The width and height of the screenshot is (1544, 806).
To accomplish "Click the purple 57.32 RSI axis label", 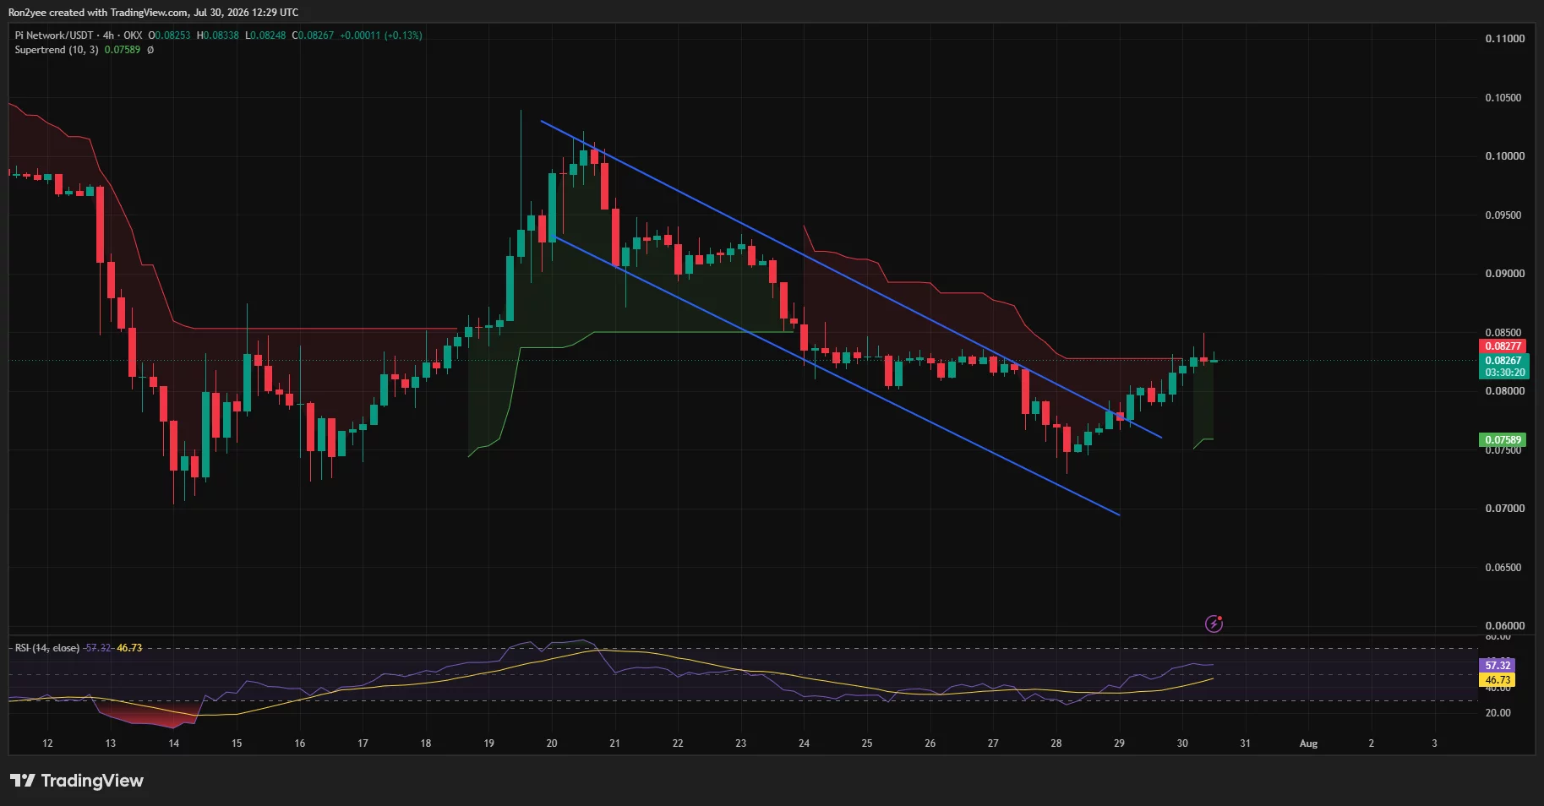I will pos(1498,666).
